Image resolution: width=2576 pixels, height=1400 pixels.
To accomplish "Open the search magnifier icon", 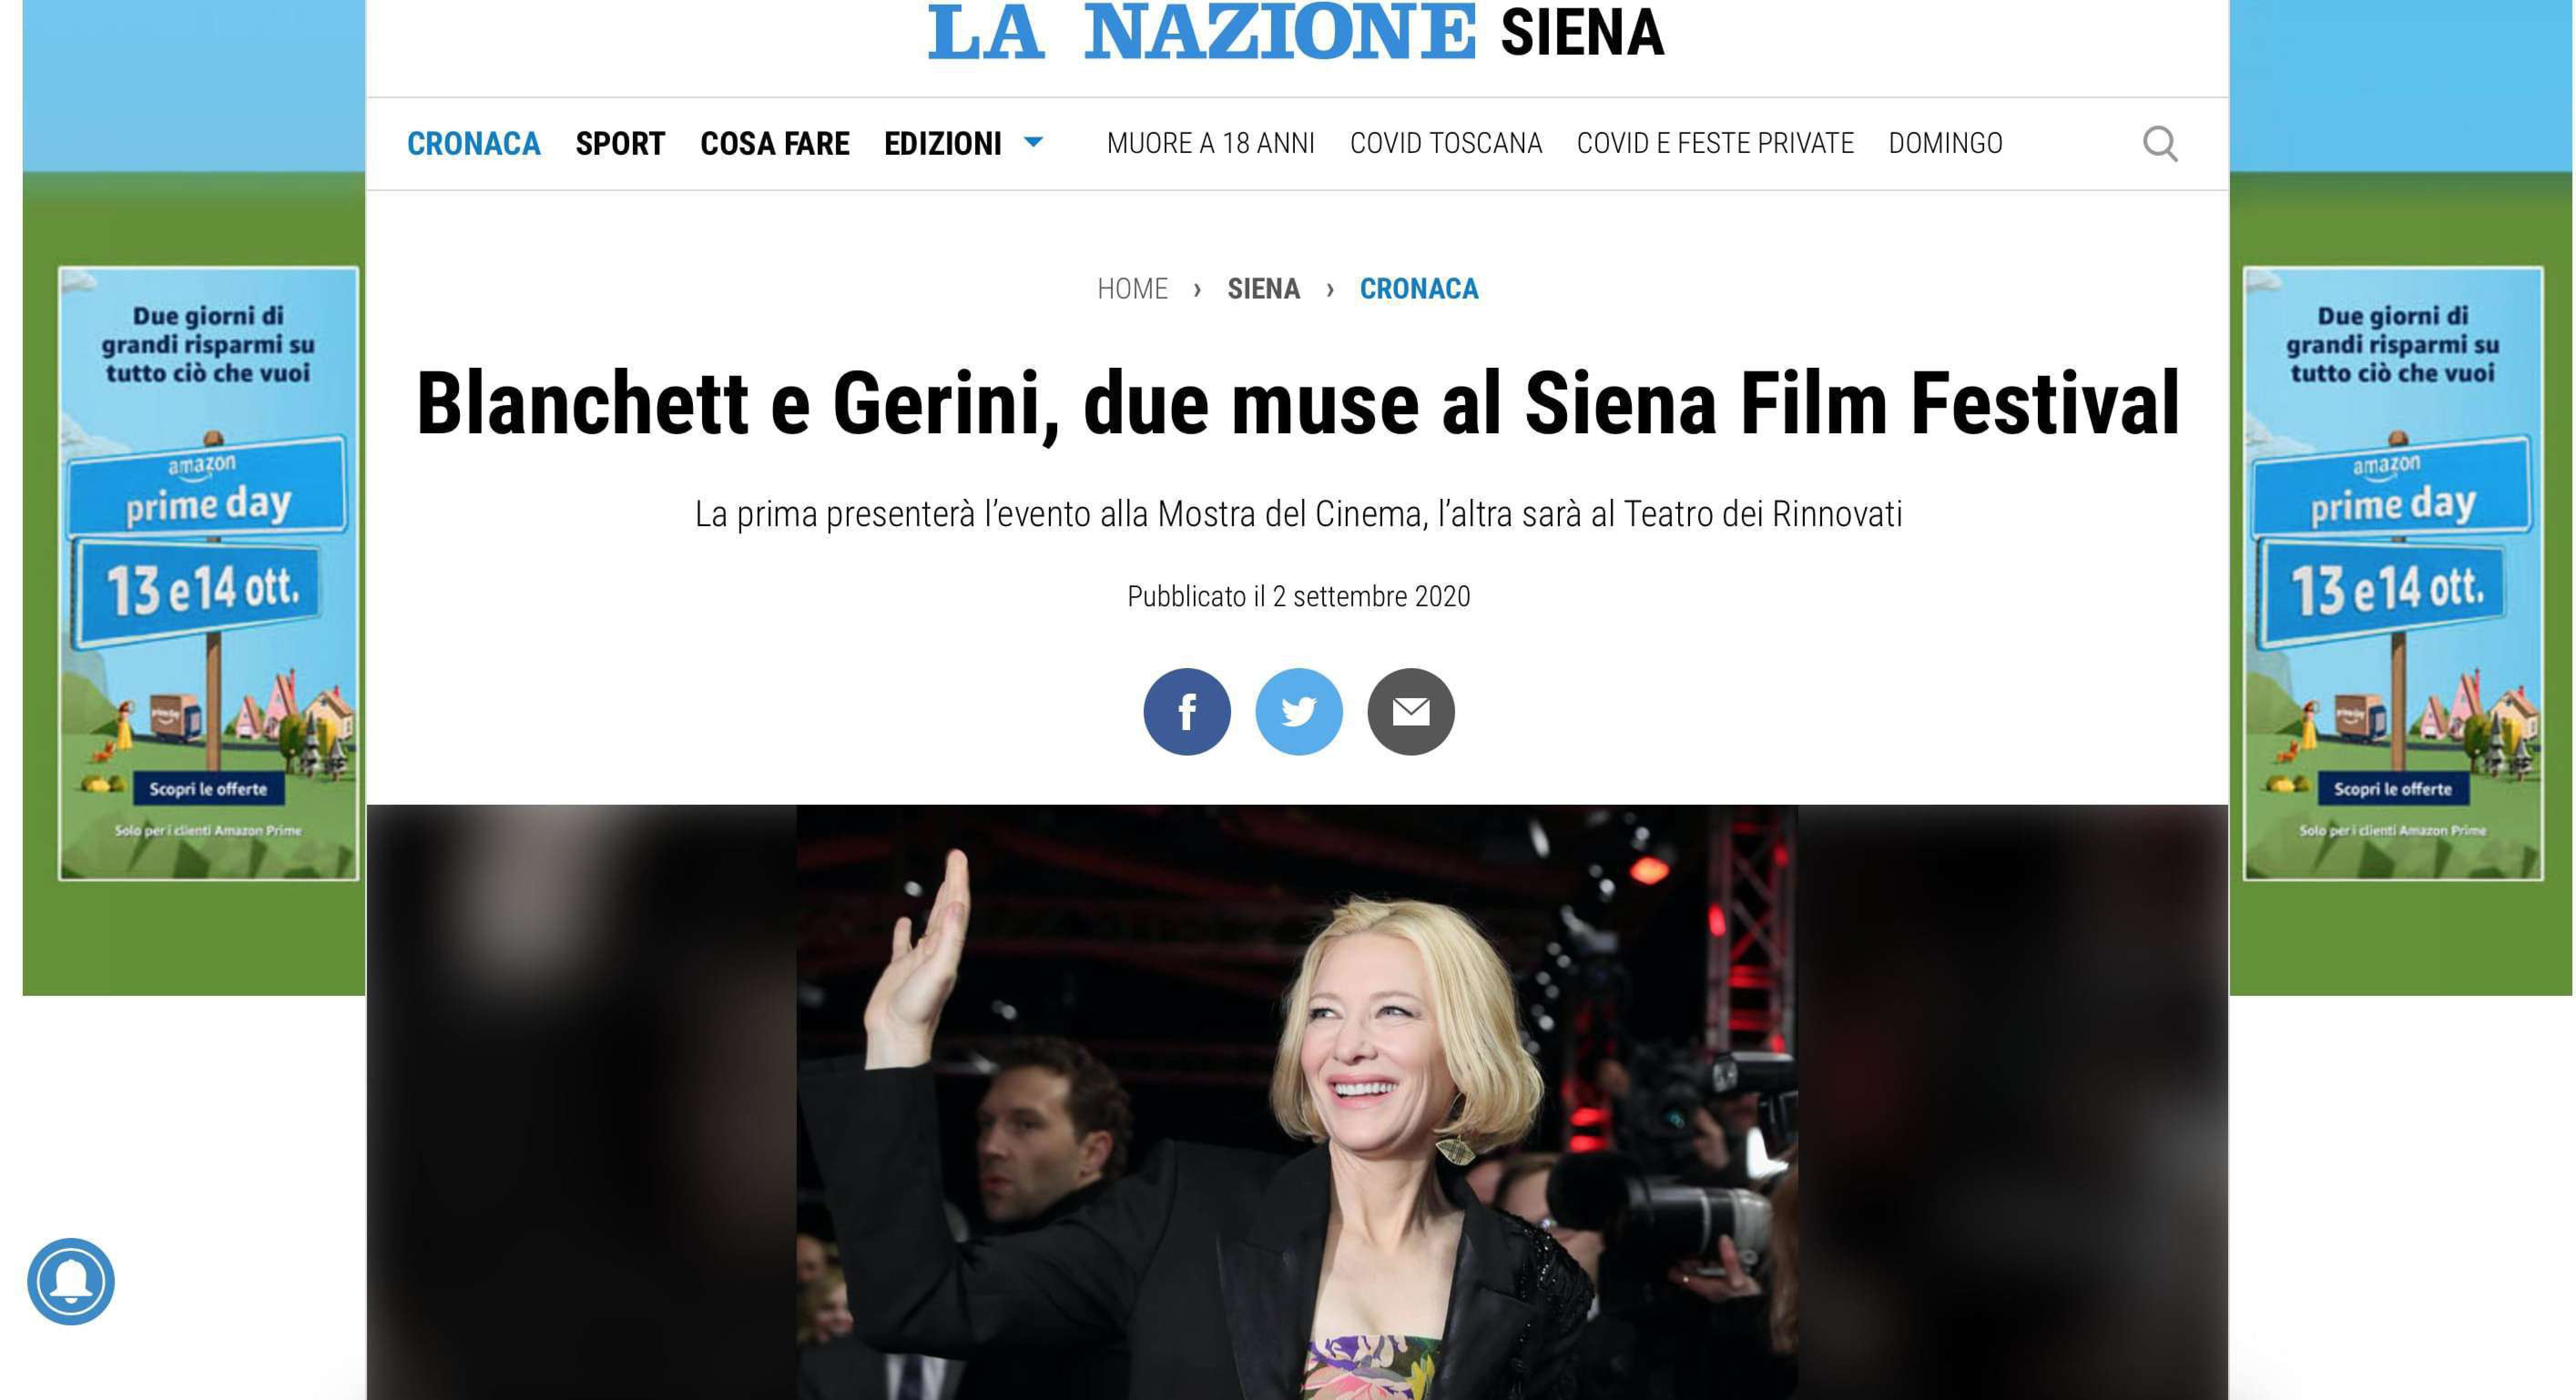I will [2160, 144].
